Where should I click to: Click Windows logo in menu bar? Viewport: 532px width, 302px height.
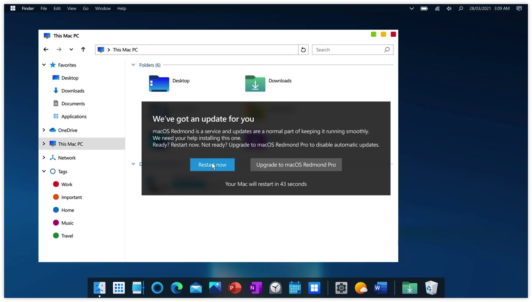[13, 8]
